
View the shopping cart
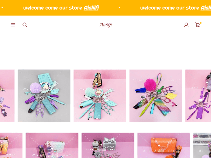click(x=197, y=25)
